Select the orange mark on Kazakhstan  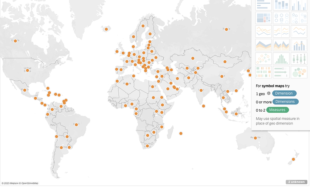pos(193,58)
